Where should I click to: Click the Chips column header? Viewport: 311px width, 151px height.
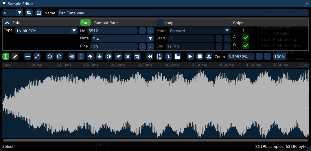[238, 23]
